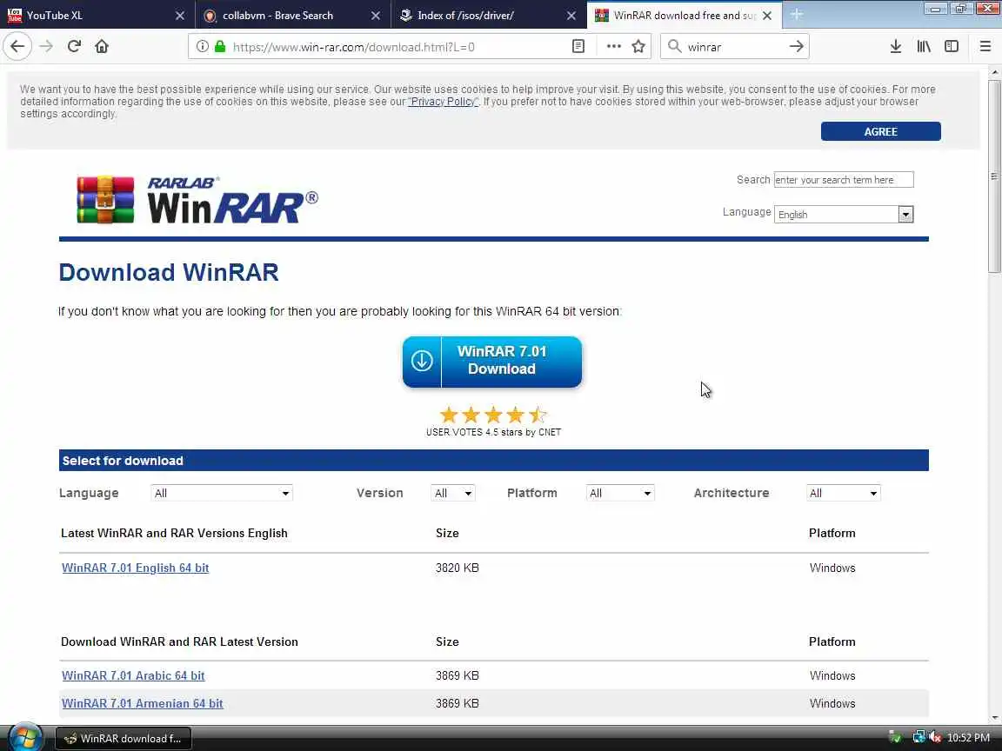
Task: Click the green shield tray icon
Action: [895, 738]
